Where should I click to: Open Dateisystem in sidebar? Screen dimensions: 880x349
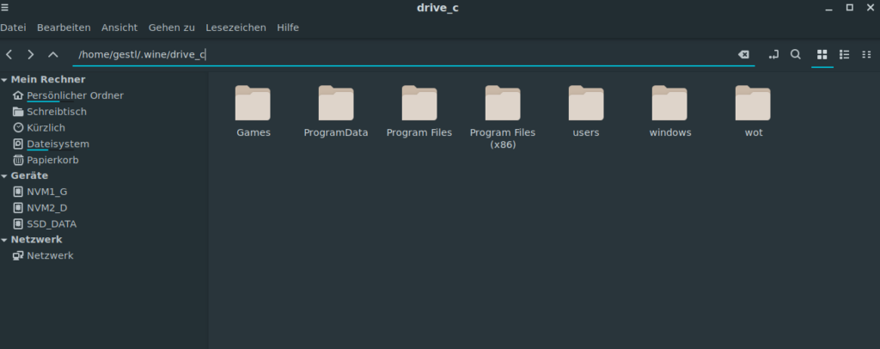click(58, 144)
